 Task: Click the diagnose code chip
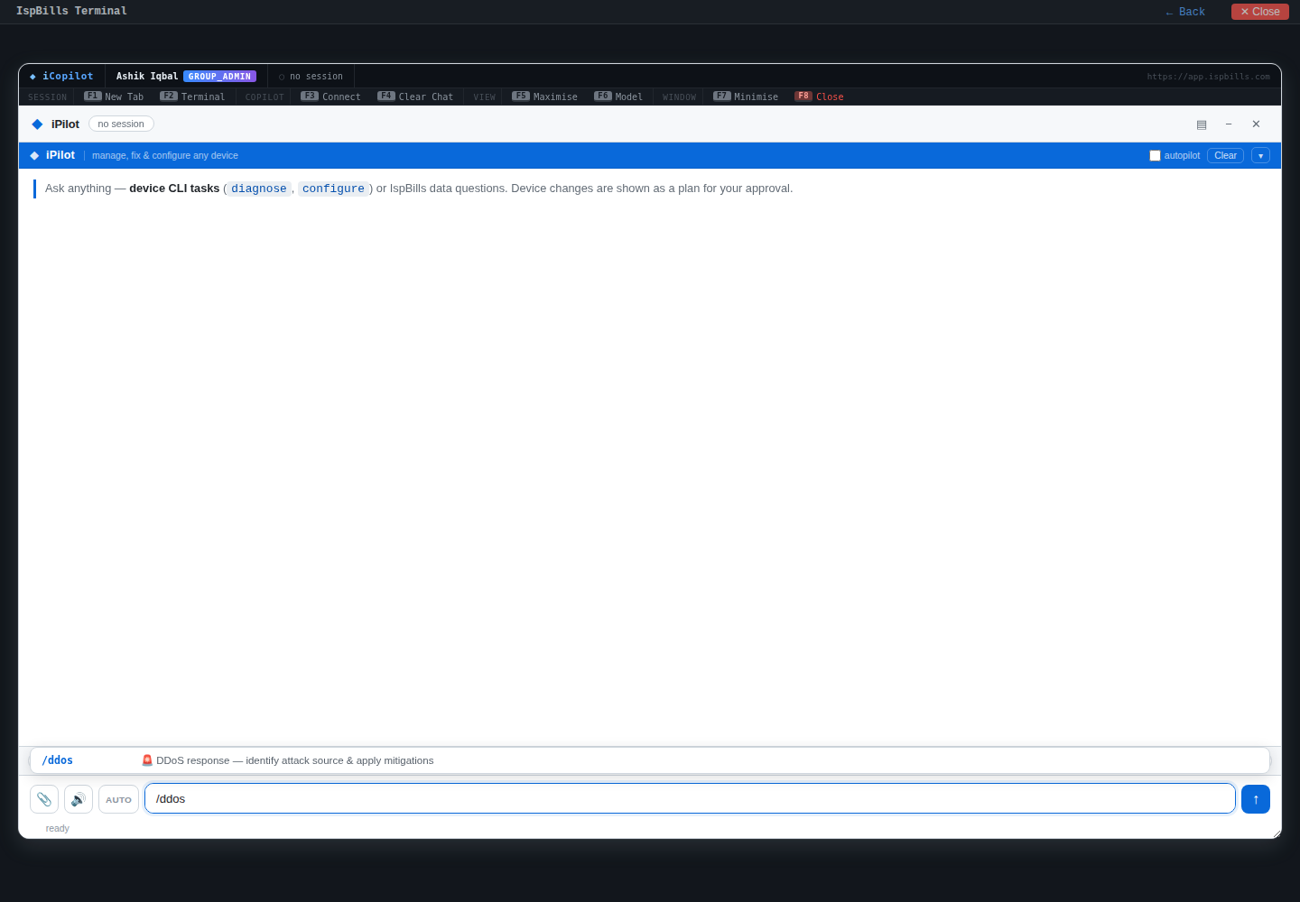tap(259, 189)
